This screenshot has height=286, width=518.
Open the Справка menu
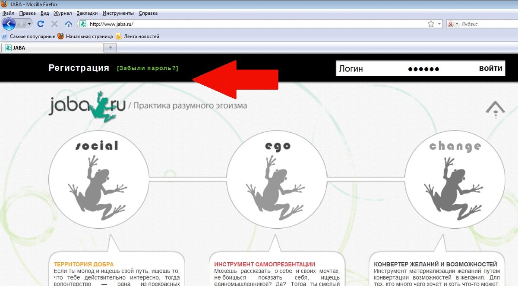click(x=148, y=13)
